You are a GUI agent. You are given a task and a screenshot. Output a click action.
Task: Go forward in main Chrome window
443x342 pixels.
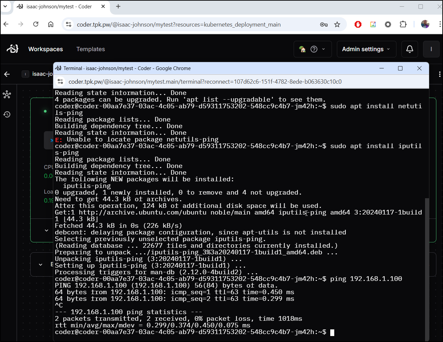click(x=21, y=24)
